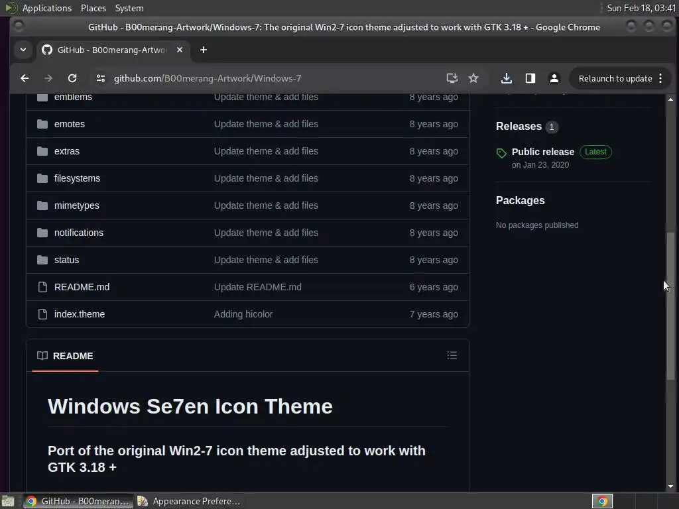Open the Releases section heading
The height and width of the screenshot is (509, 679).
[x=519, y=127]
